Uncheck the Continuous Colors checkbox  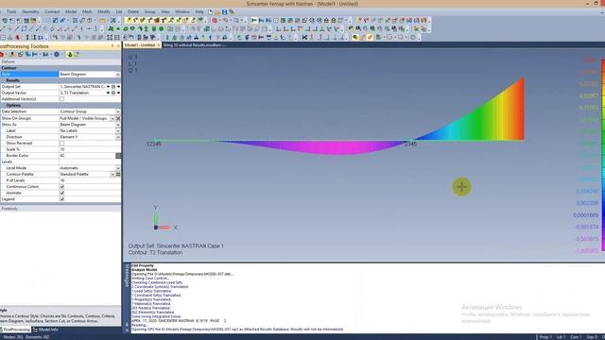61,187
